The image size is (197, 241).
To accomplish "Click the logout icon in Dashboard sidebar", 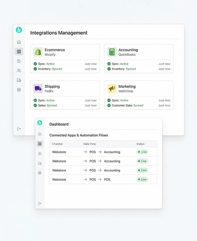I will [40, 203].
